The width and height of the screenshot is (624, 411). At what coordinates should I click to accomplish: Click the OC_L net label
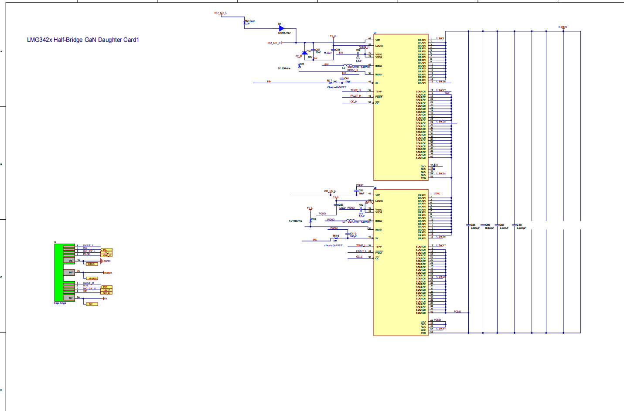pos(359,257)
